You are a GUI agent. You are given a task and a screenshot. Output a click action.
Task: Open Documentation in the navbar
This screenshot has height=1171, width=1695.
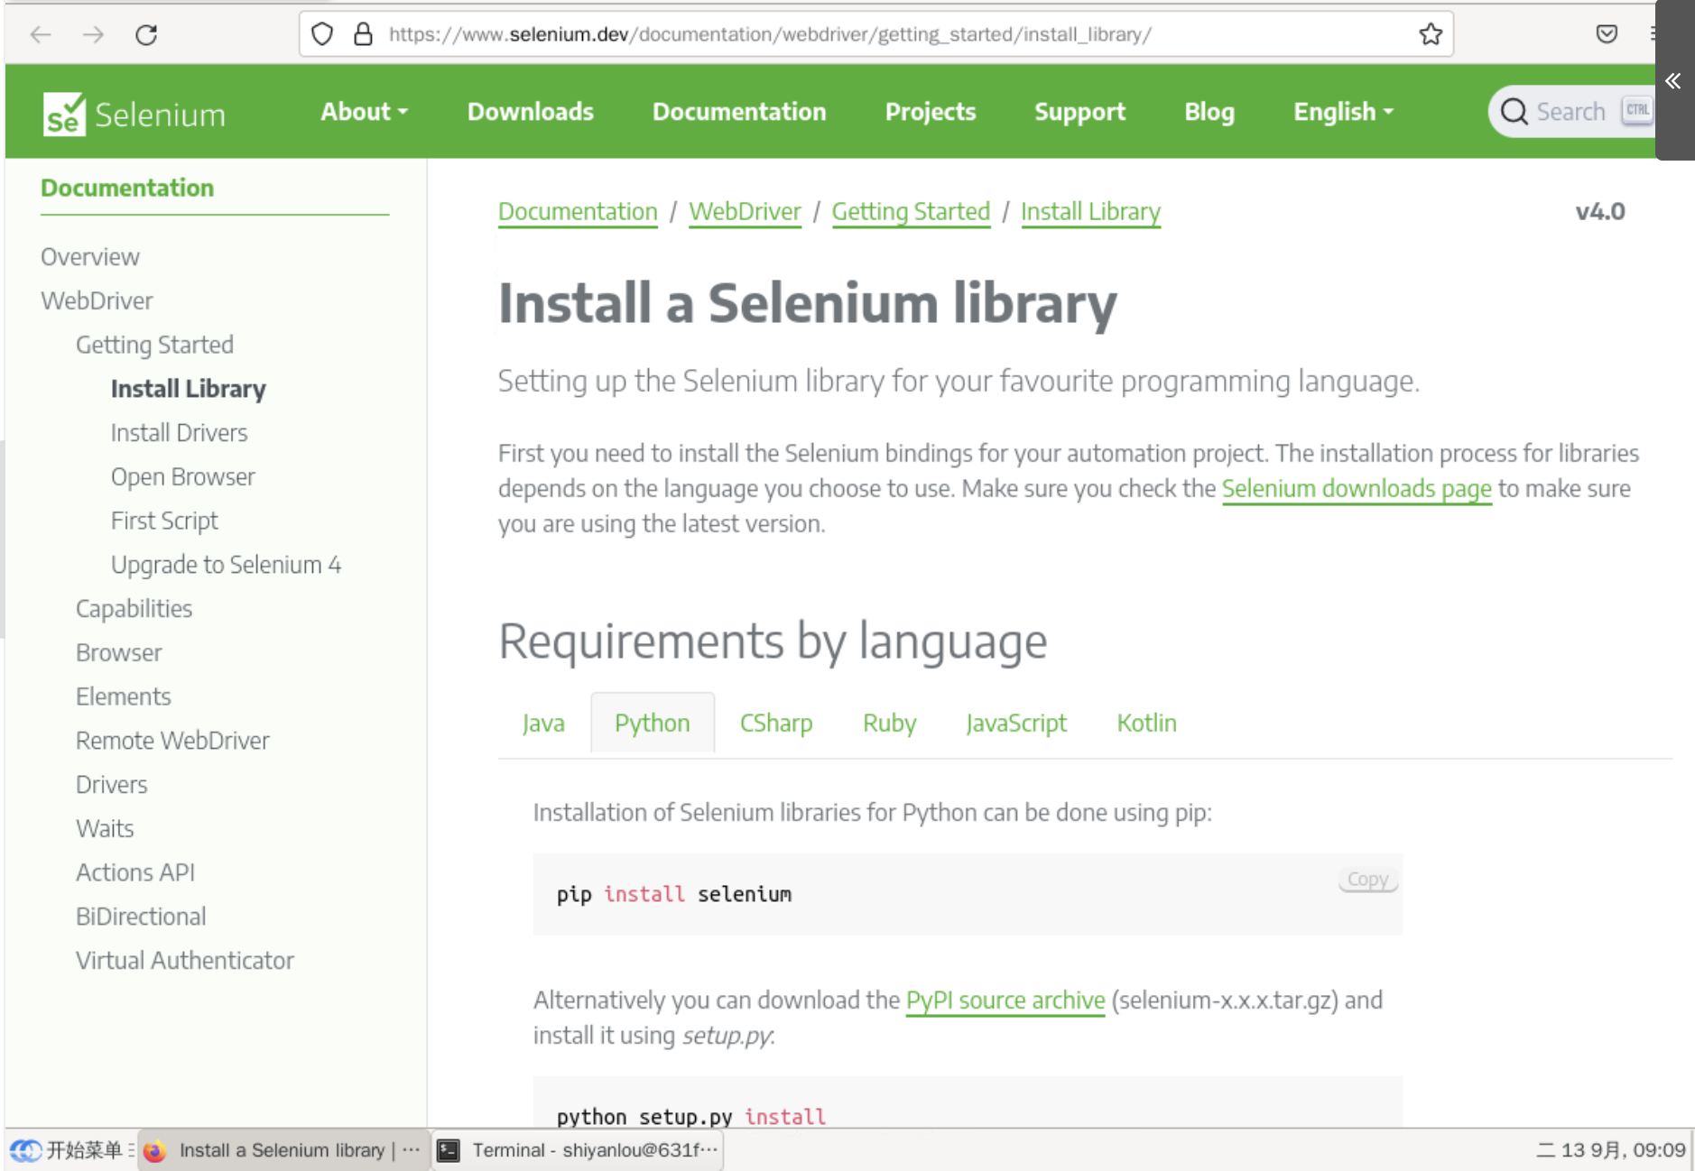[x=739, y=112]
